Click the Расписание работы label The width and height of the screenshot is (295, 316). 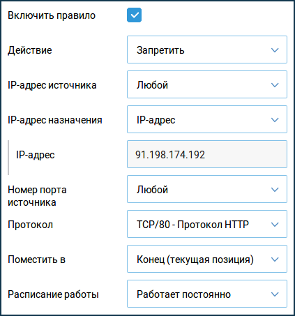(53, 294)
